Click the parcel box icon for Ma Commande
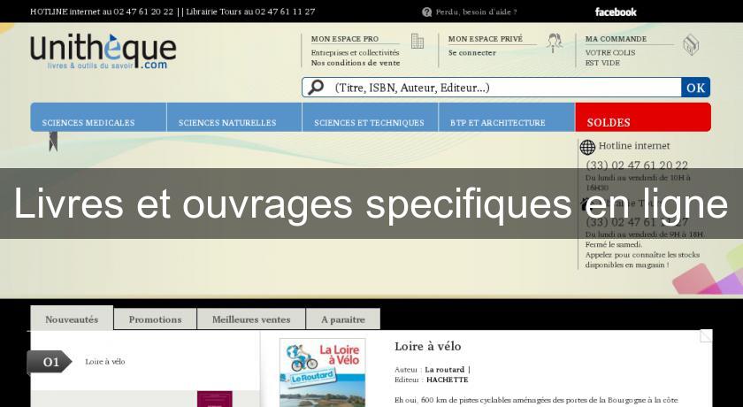Screen dimensions: 743x407 coord(691,45)
